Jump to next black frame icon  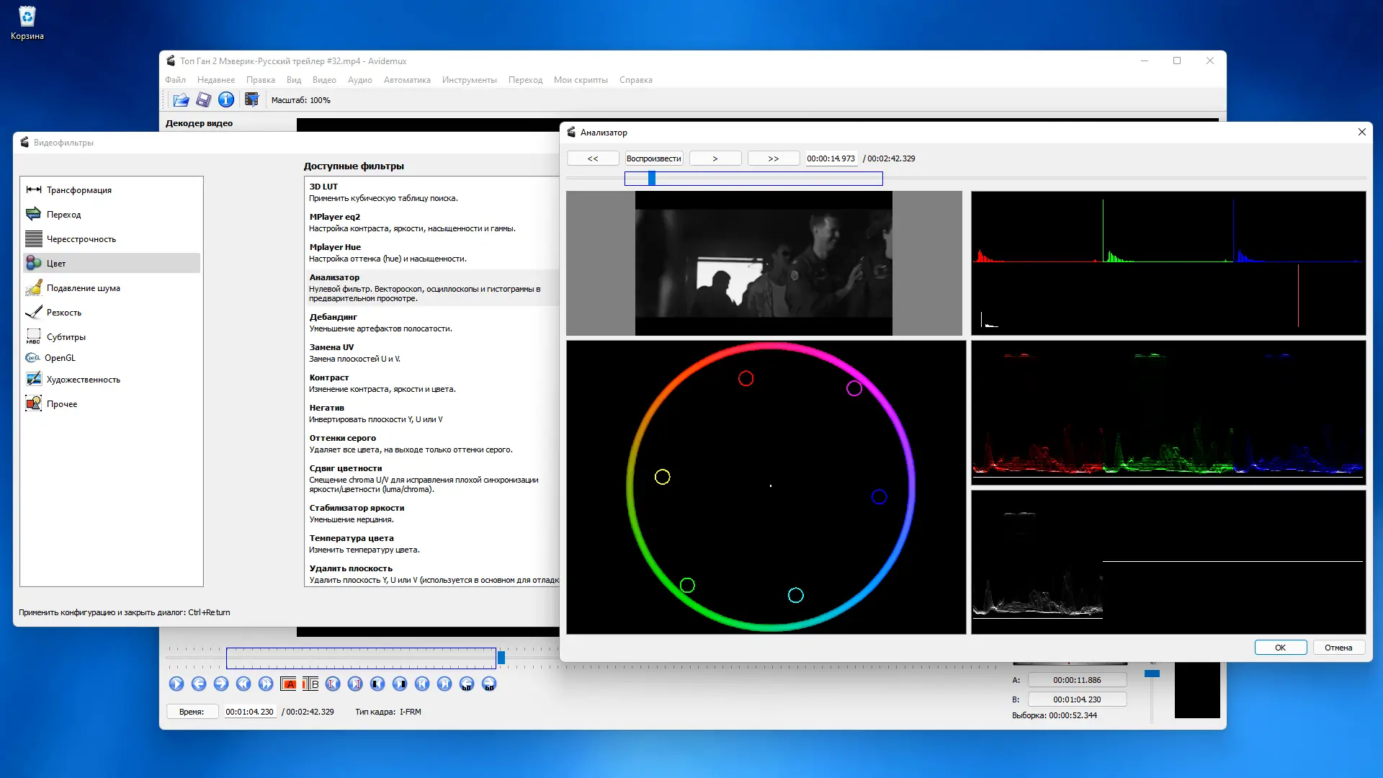coord(400,684)
